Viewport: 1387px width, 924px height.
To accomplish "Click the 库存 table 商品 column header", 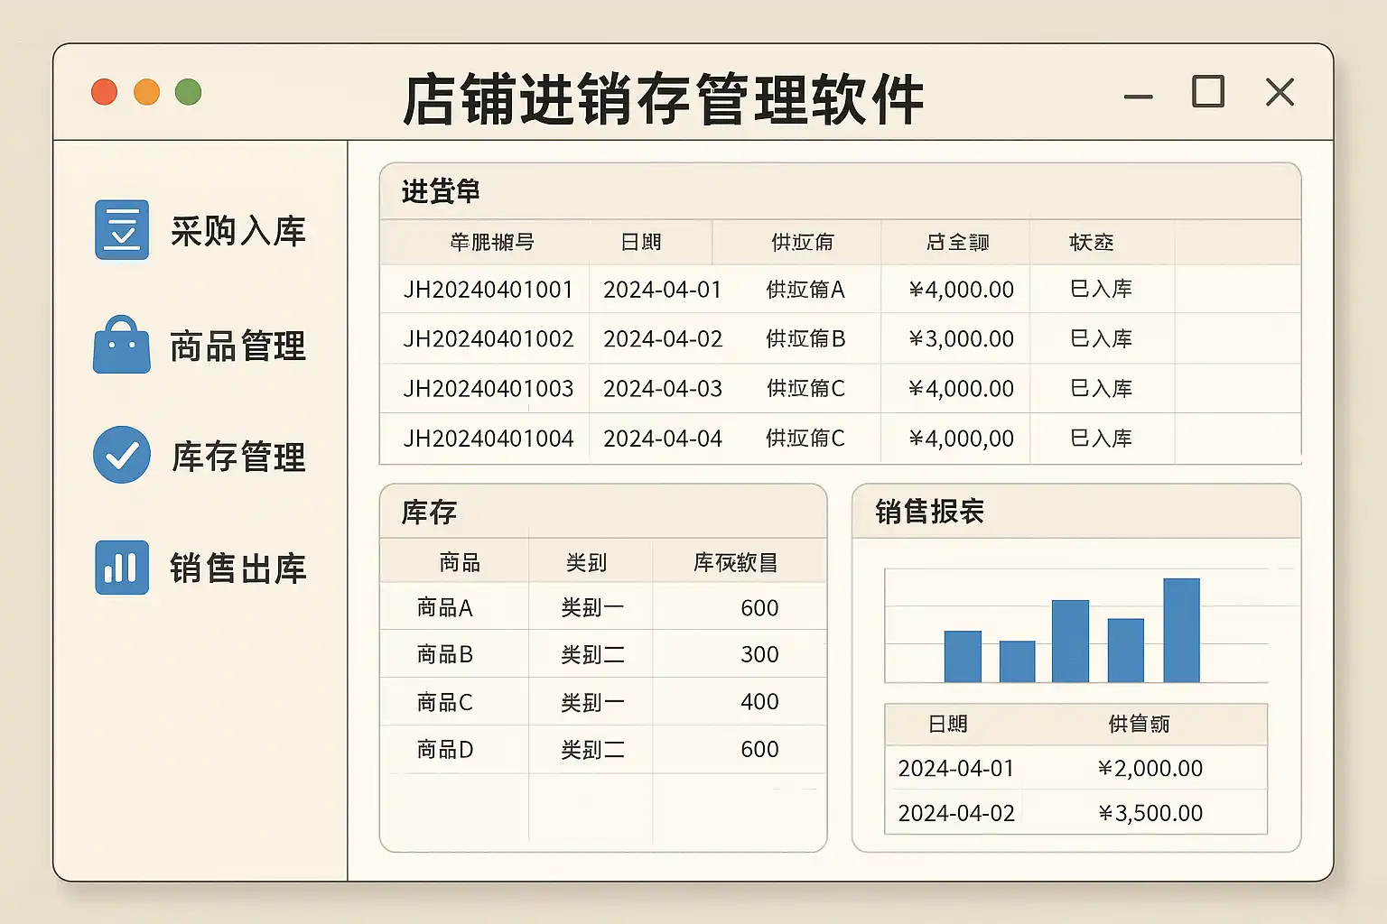I will pos(459,563).
